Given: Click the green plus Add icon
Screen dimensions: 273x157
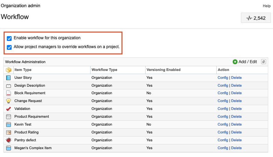Looking at the screenshot, I should [235, 62].
